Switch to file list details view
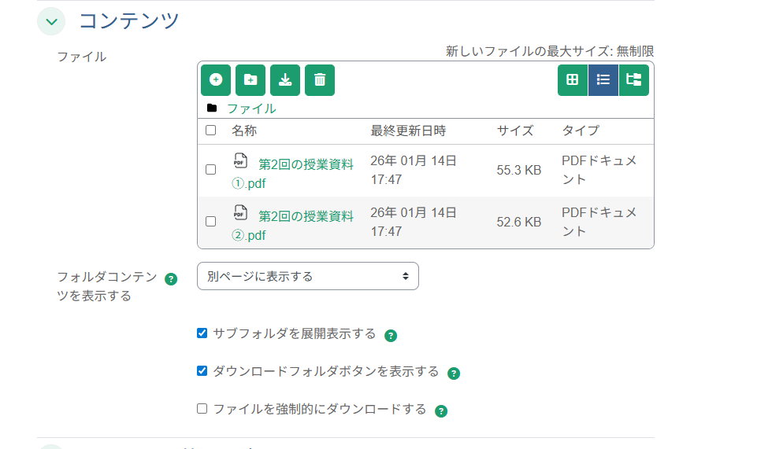Viewport: 783px width, 449px height. click(603, 80)
